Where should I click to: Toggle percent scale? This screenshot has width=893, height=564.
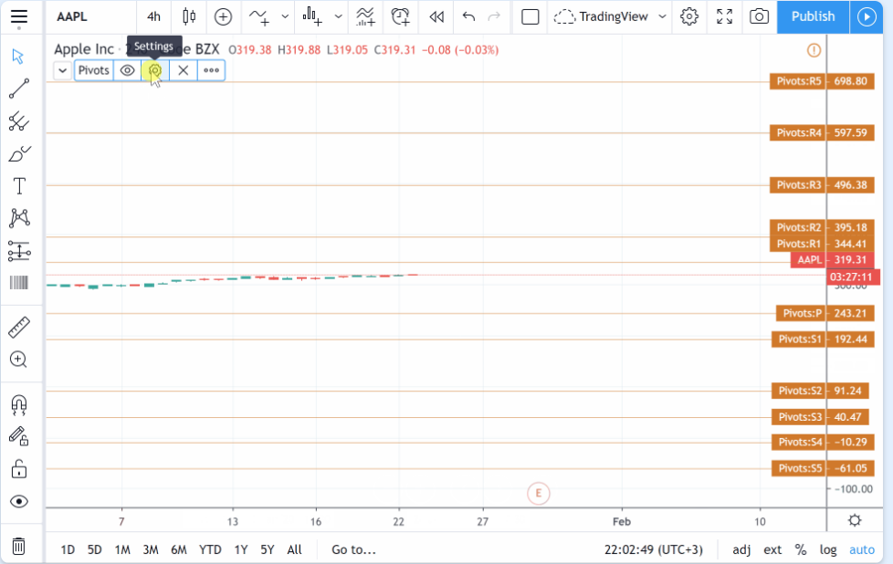(x=802, y=549)
